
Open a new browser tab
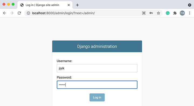77,5
